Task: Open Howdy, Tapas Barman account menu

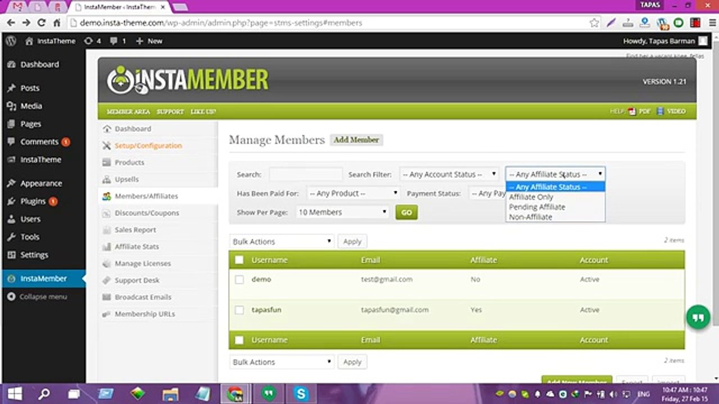Action: coord(666,41)
